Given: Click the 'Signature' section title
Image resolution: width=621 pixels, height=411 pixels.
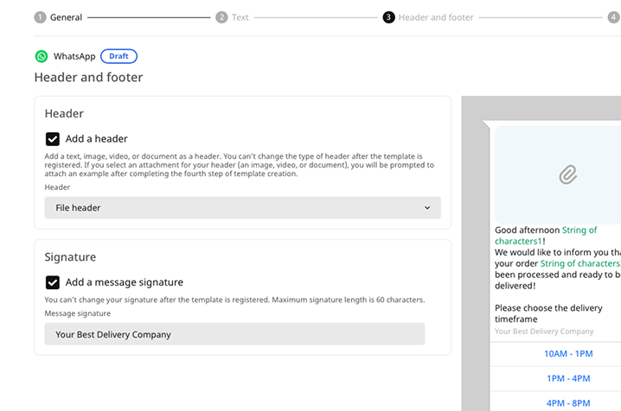Looking at the screenshot, I should point(70,257).
